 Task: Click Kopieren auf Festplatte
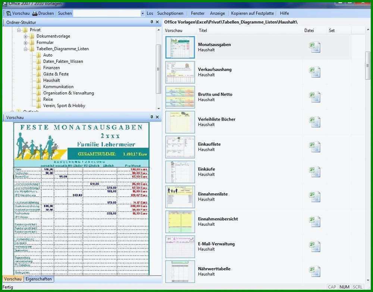point(253,13)
